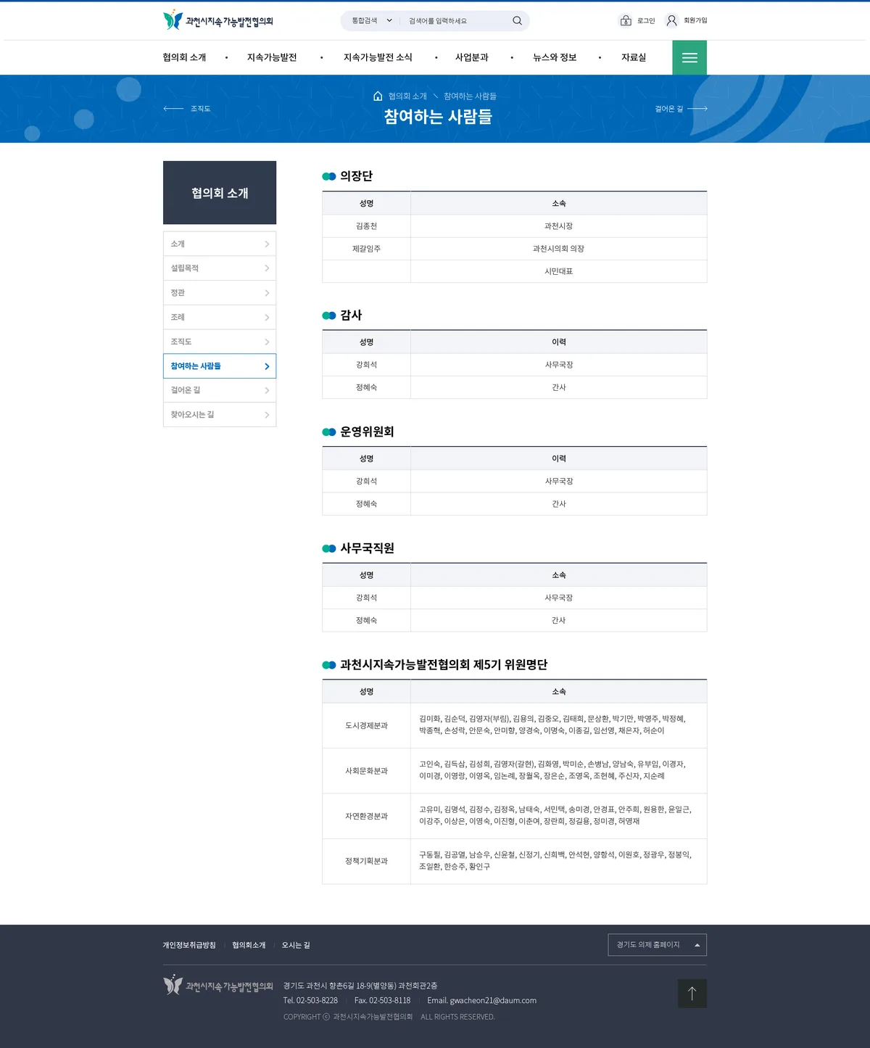Click the scroll-to-top arrow button
The width and height of the screenshot is (870, 1048).
[x=692, y=994]
